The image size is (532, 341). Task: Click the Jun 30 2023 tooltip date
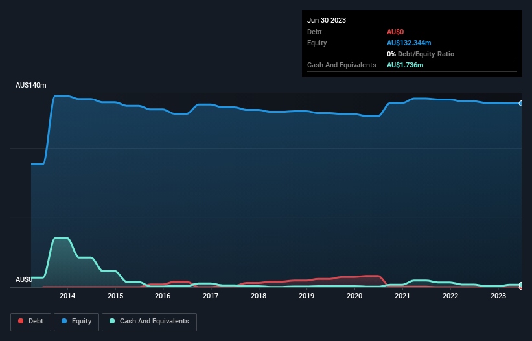[x=327, y=20]
